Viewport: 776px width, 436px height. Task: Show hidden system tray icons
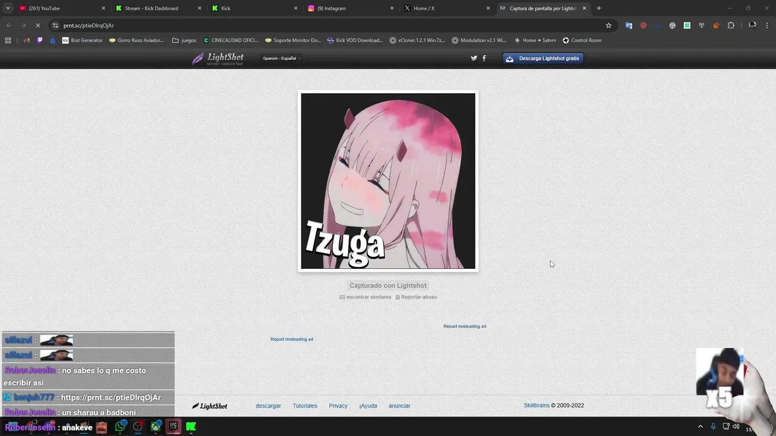click(x=700, y=426)
